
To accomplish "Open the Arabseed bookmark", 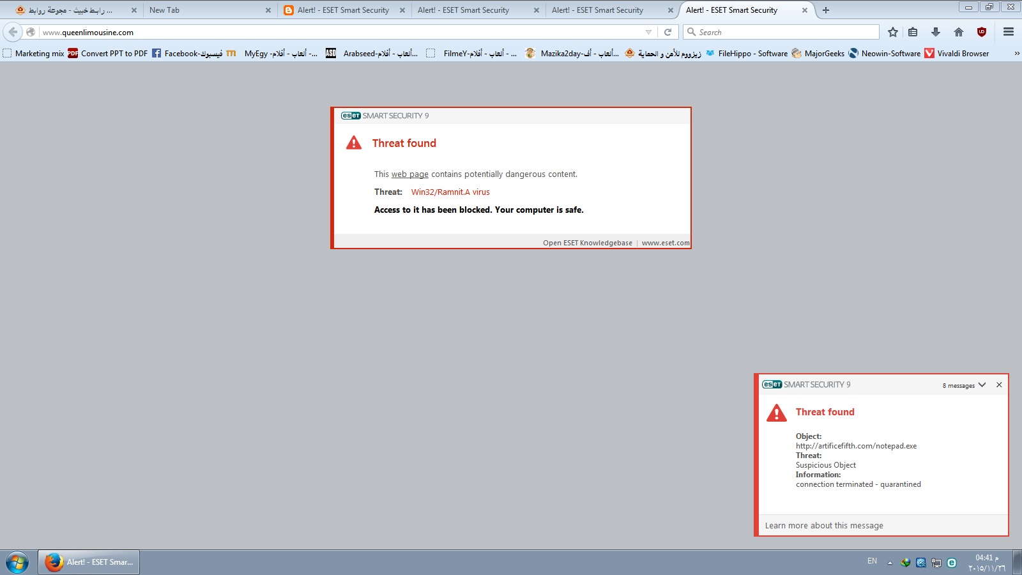I will click(x=372, y=54).
